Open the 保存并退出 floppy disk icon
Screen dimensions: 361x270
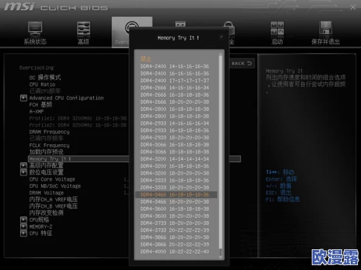(326, 28)
